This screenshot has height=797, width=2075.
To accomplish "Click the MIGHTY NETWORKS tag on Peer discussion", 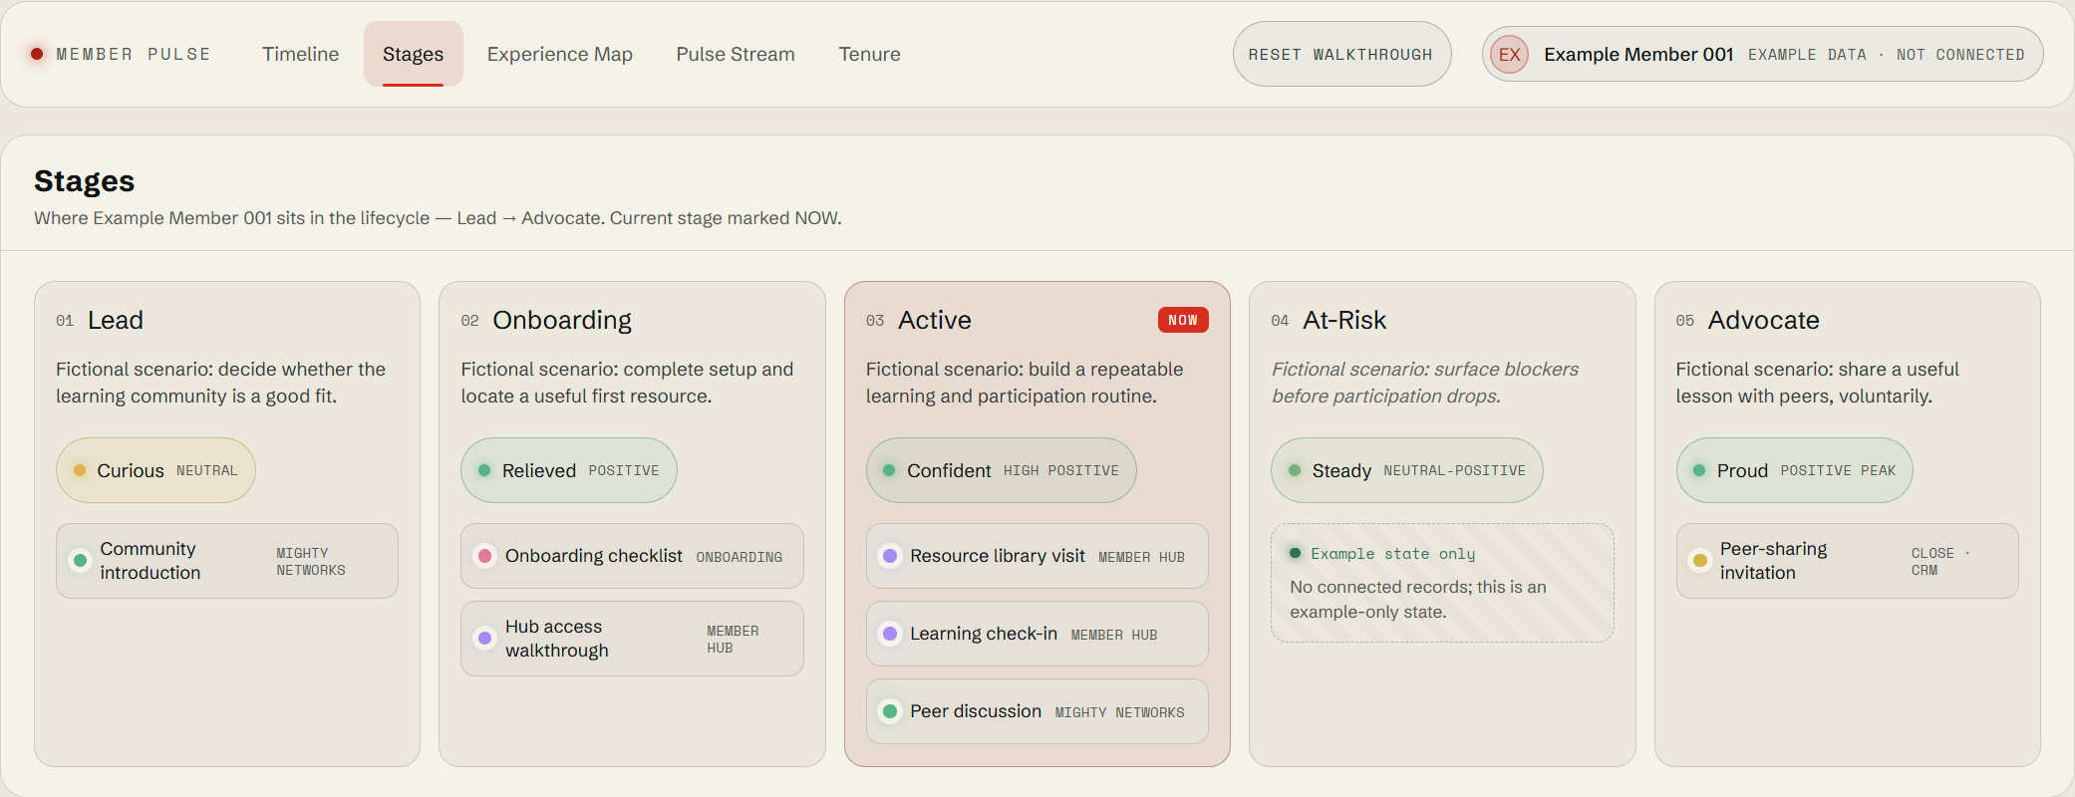I will pos(1120,712).
